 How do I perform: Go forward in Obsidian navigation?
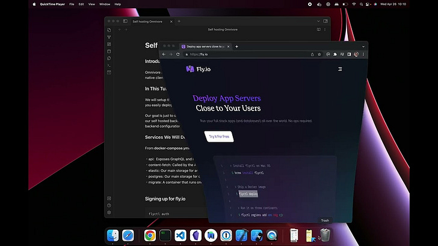coord(126,29)
